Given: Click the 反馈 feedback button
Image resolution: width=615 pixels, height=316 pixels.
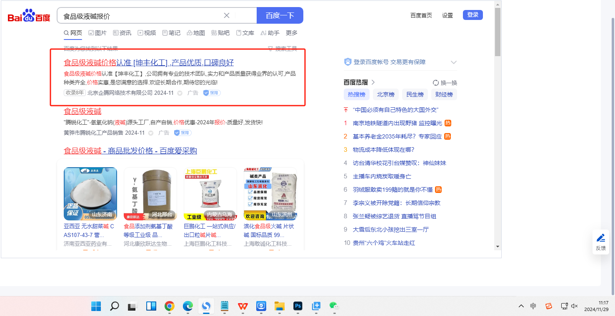Looking at the screenshot, I should 601,242.
